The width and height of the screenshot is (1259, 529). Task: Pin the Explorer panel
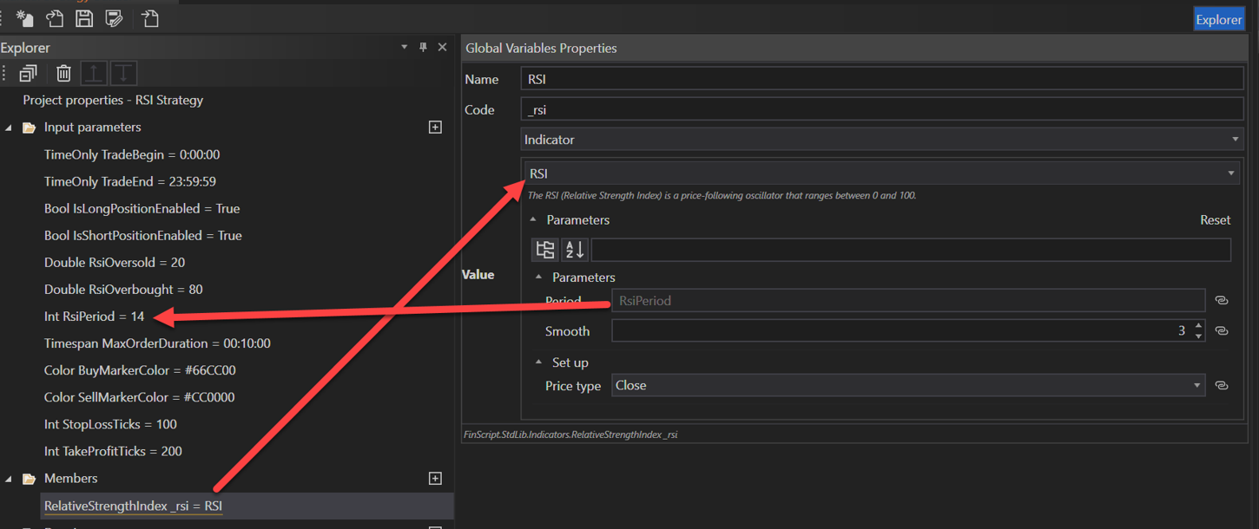point(423,48)
